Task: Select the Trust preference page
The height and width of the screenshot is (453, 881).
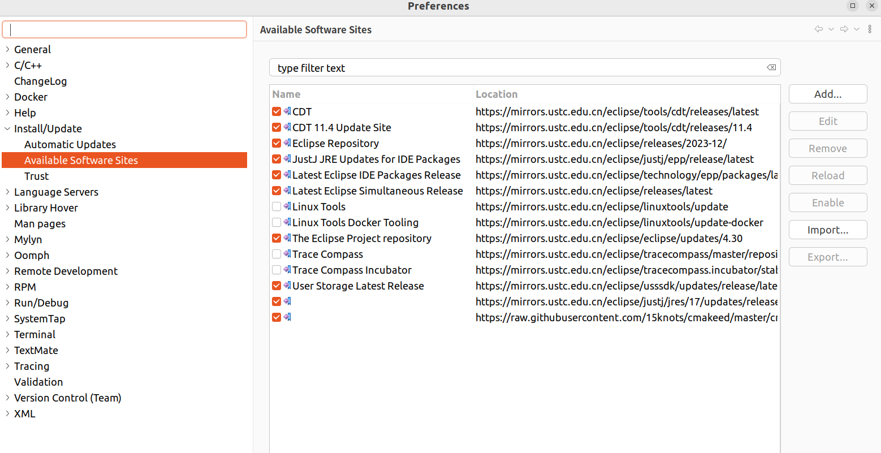Action: tap(36, 176)
